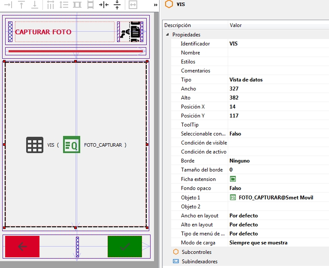Edit the Posición Y value 117
Viewport: 329px width, 268px height.
278,116
